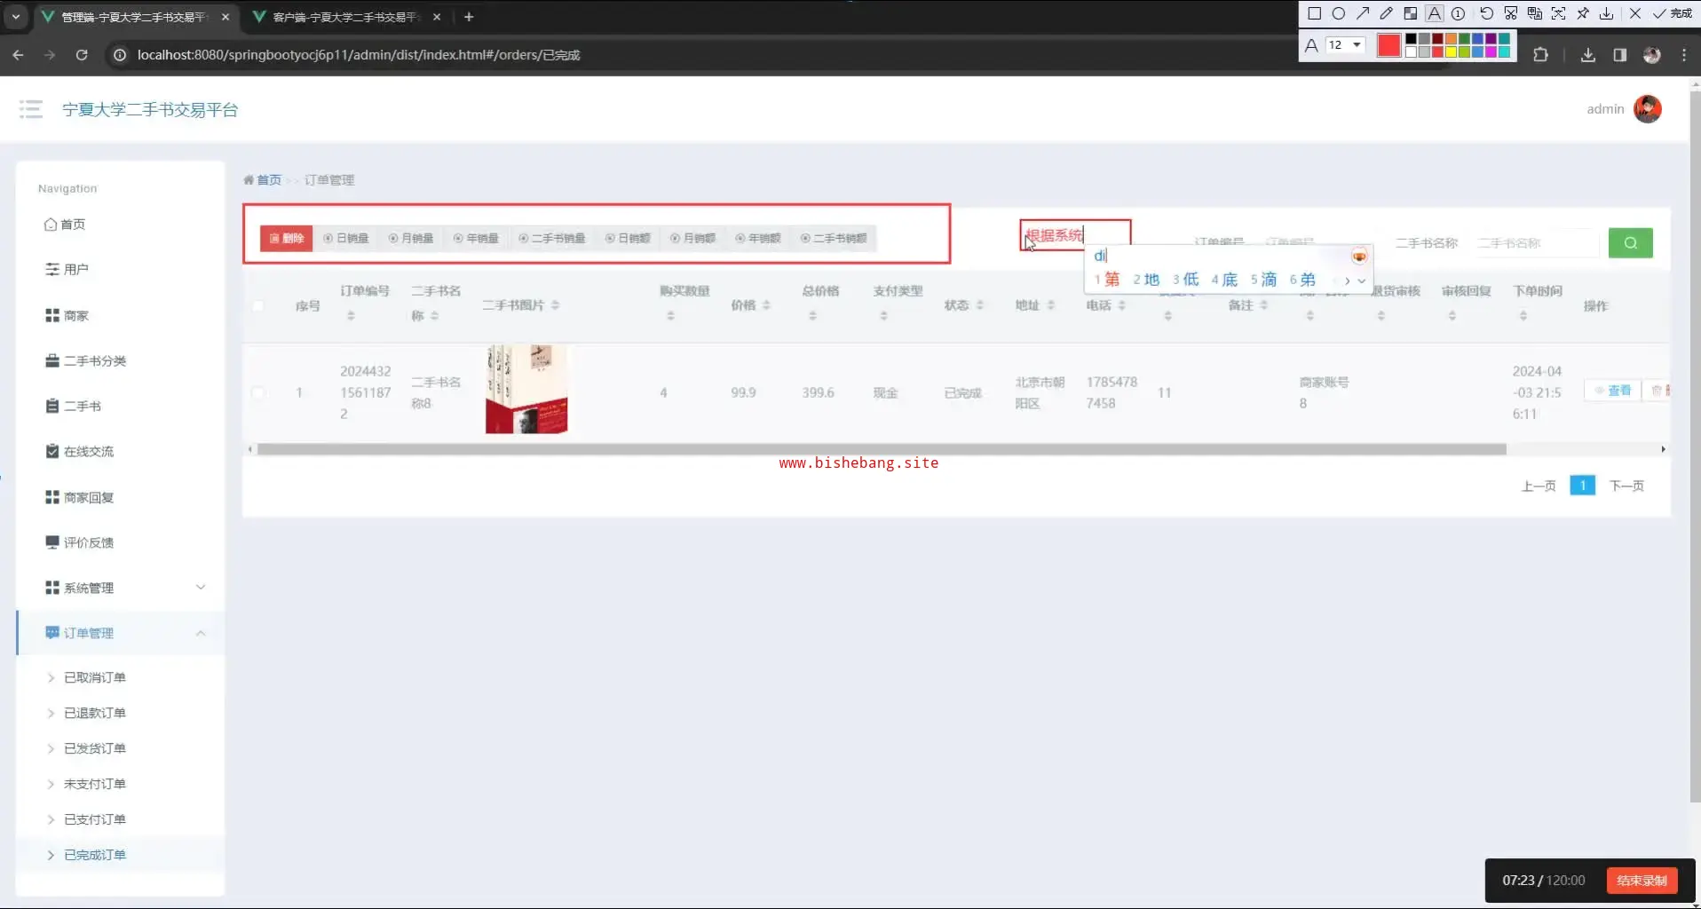This screenshot has width=1701, height=909.
Task: Click 完成 to finish the screenshot
Action: (x=1673, y=13)
